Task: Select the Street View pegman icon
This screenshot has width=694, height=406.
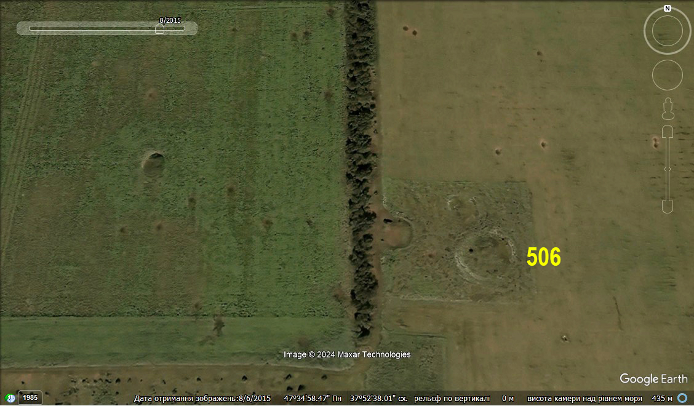Action: click(x=668, y=109)
